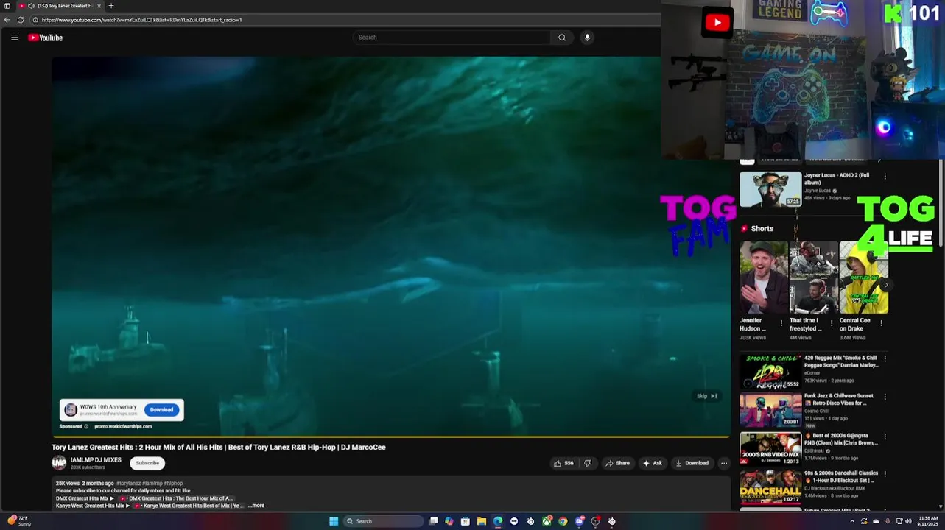Viewport: 945px width, 530px height.
Task: Open Best of 2000's Gangsta RNB thumbnail
Action: (x=770, y=449)
